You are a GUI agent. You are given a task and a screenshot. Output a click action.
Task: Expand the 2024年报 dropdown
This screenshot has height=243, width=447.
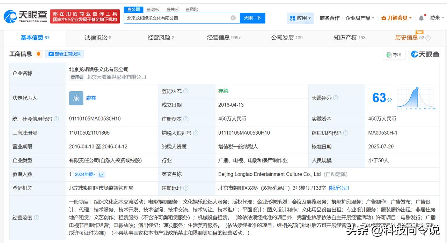point(85,174)
